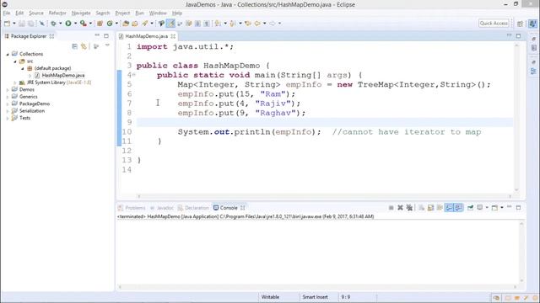
Task: Expand JRE System Library node
Action: coord(15,82)
